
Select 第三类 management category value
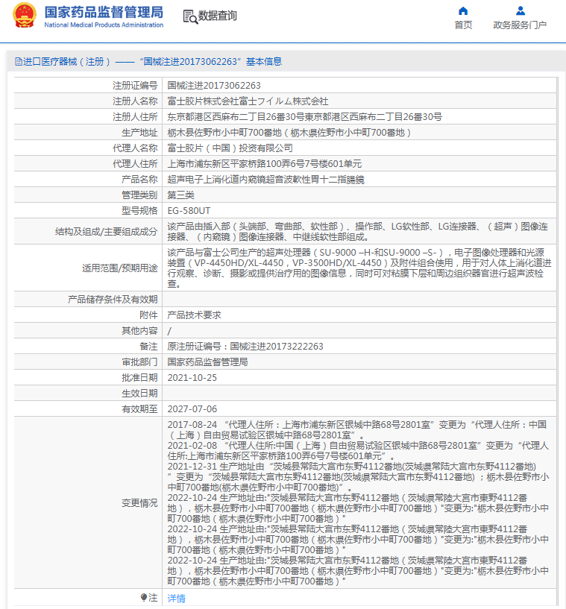[x=180, y=195]
